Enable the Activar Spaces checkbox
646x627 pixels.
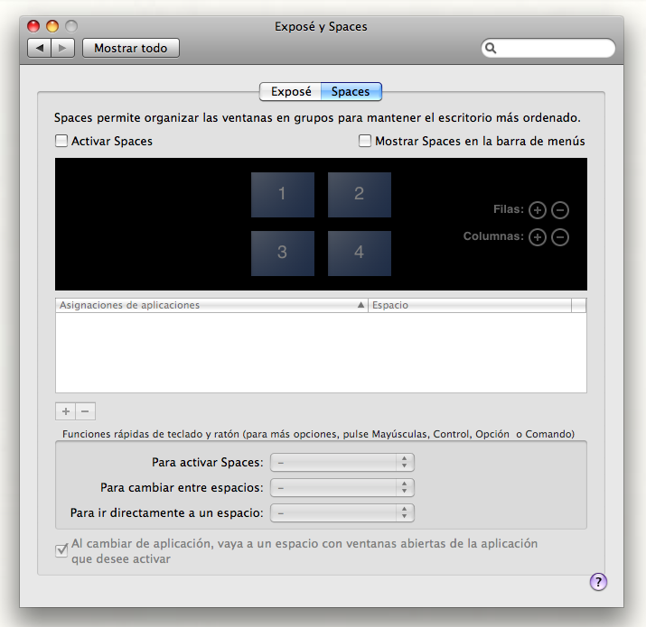pos(61,141)
